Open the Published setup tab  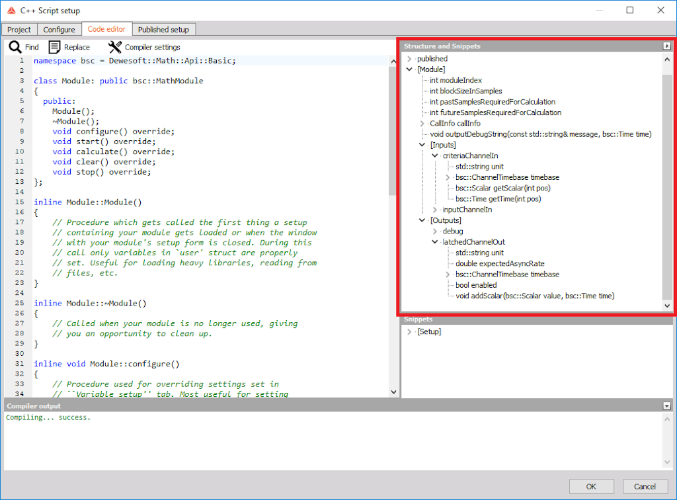[x=164, y=29]
